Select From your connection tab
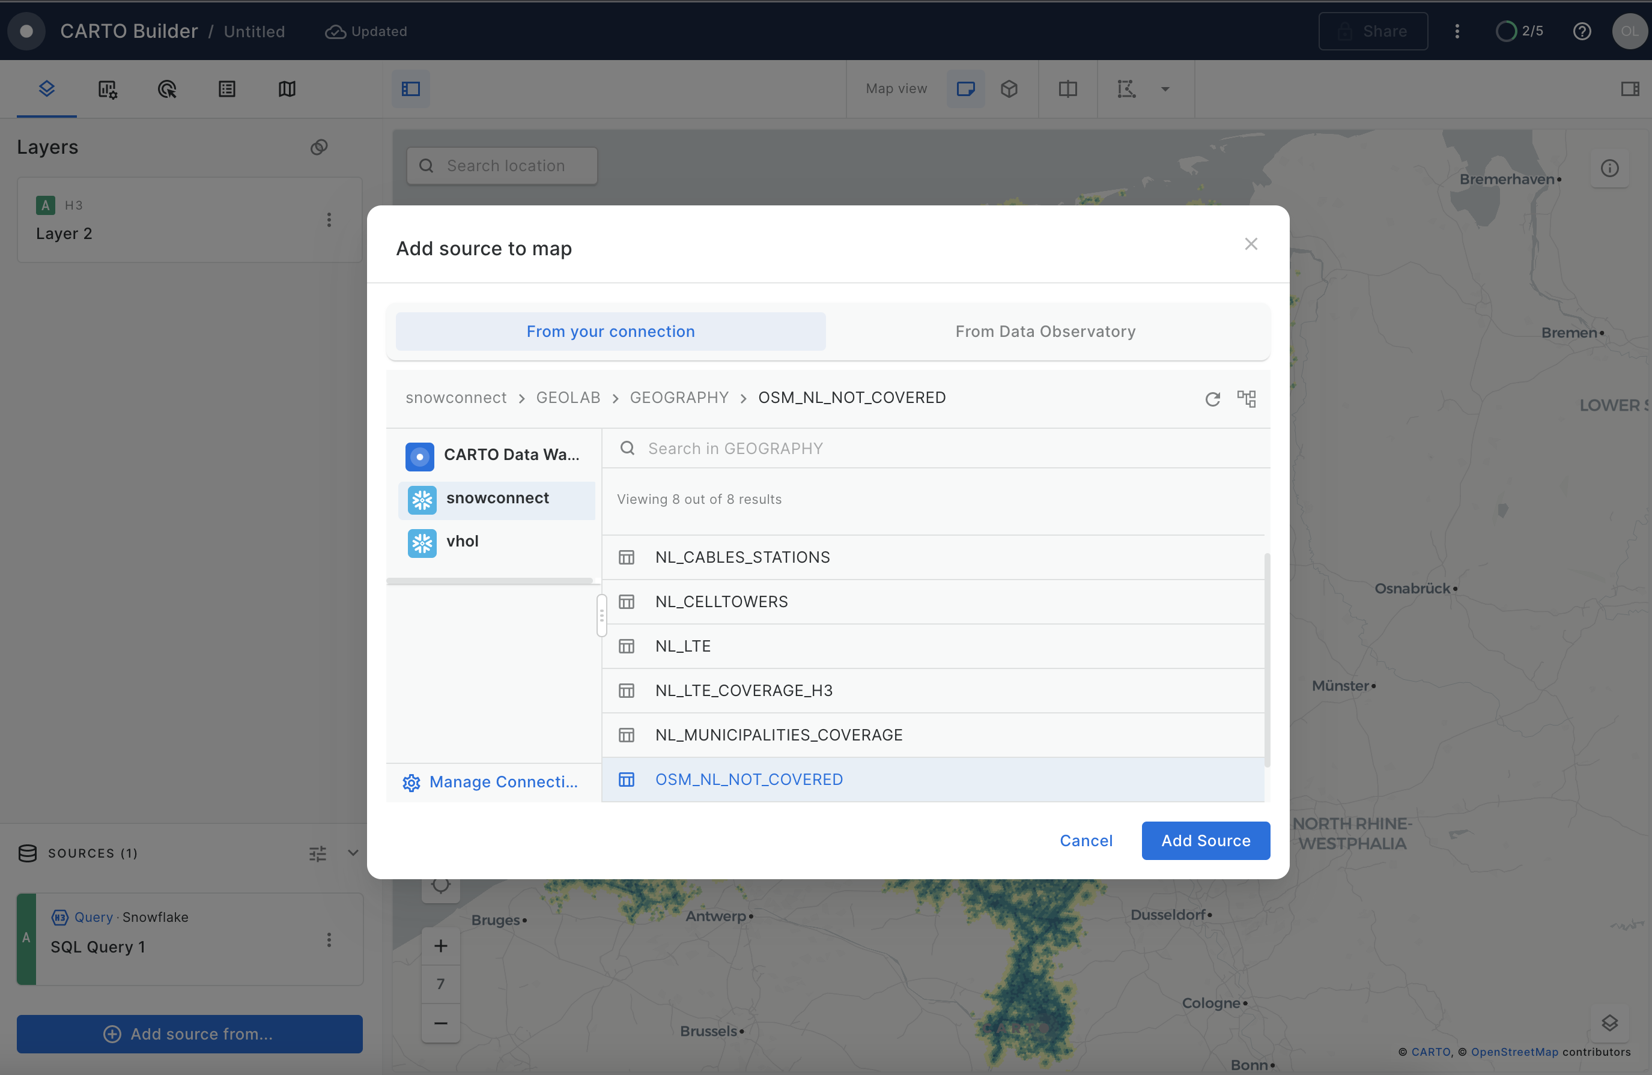 click(x=610, y=332)
